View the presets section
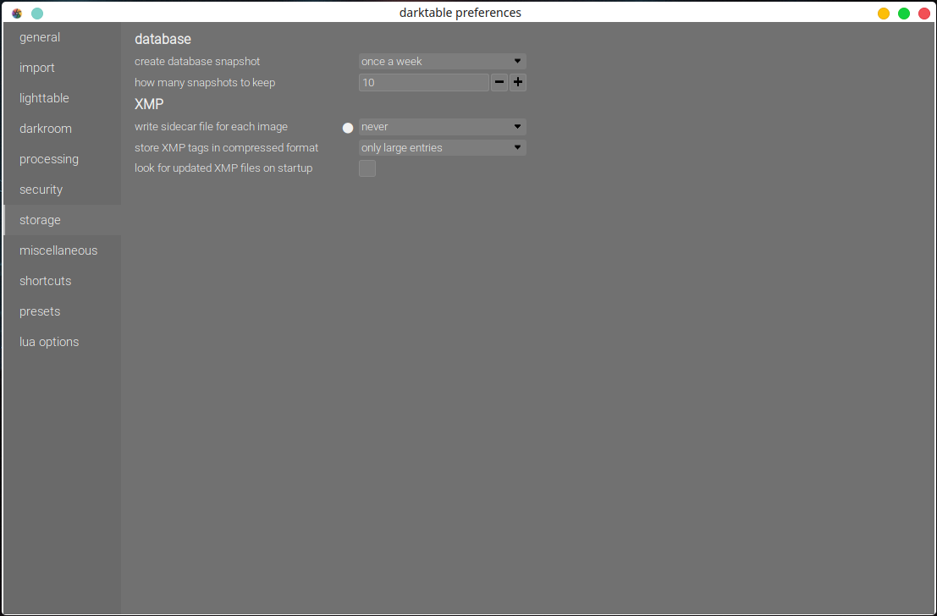Image resolution: width=937 pixels, height=616 pixels. [x=39, y=311]
